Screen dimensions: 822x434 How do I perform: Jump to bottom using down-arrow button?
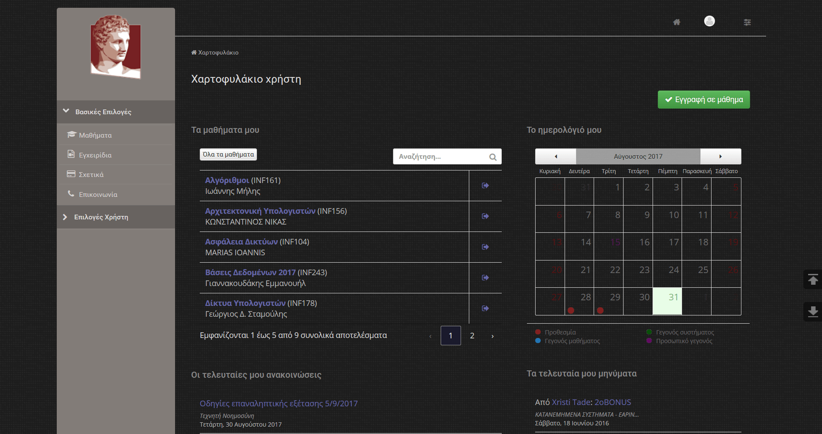[x=813, y=312]
